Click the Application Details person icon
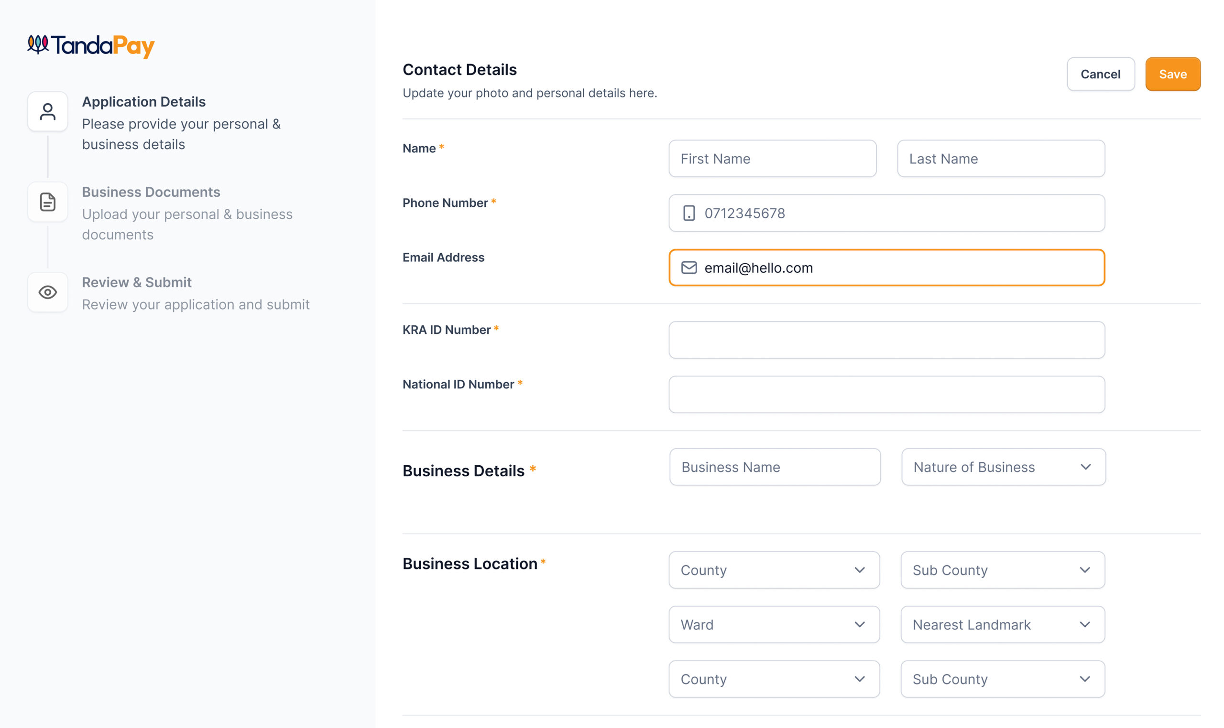Screen dimensions: 1224x728 pos(48,112)
